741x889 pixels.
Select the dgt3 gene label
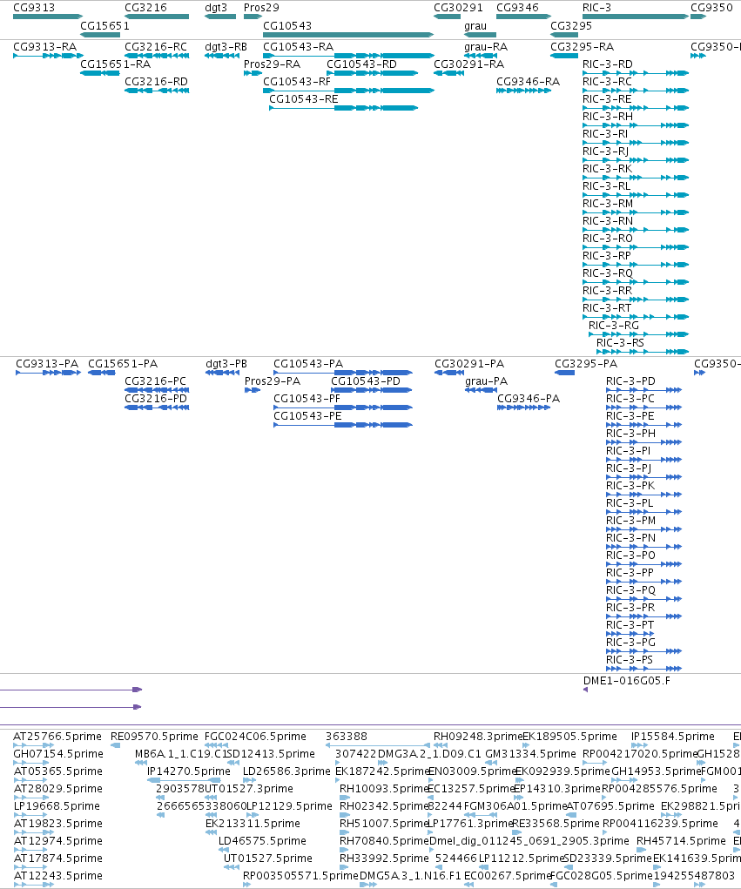pyautogui.click(x=216, y=7)
